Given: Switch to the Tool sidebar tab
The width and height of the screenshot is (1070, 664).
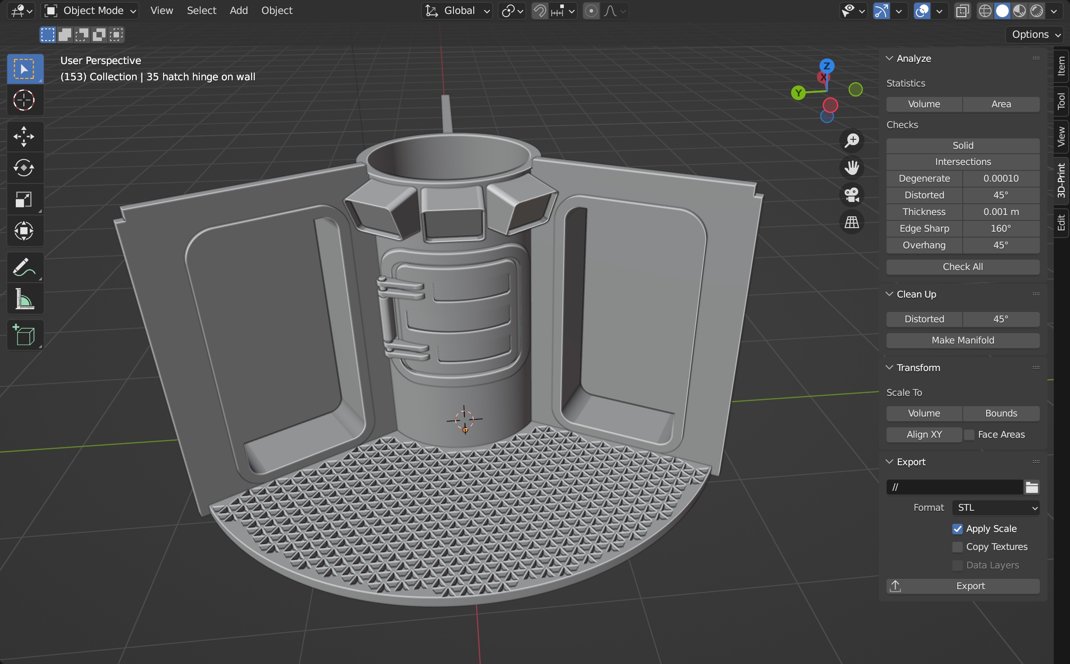Looking at the screenshot, I should (1061, 101).
